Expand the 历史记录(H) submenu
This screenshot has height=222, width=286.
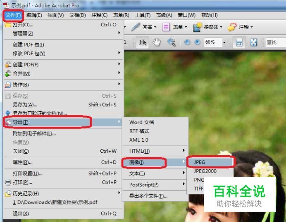[x=63, y=194]
